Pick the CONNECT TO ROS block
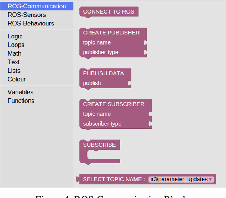 pos(109,12)
